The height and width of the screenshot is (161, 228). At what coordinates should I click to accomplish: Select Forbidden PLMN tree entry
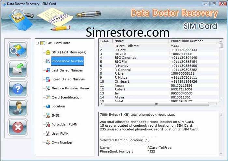coord(64,124)
